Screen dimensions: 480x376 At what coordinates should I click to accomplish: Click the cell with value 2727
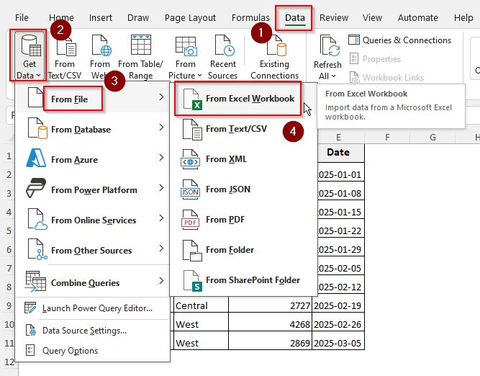coord(270,305)
